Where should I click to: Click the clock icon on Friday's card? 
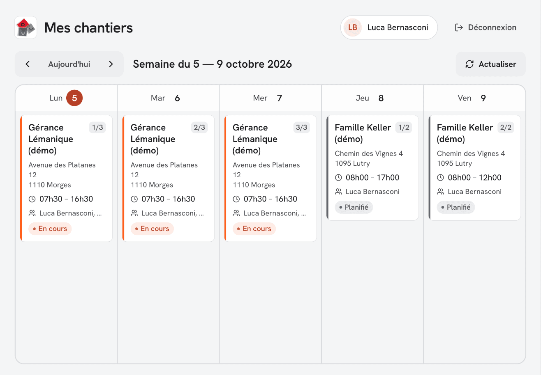[440, 178]
